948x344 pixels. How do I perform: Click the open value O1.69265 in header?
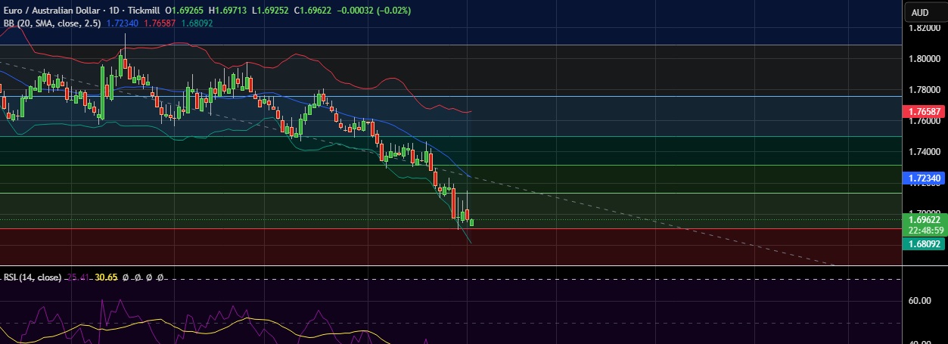[x=183, y=12]
